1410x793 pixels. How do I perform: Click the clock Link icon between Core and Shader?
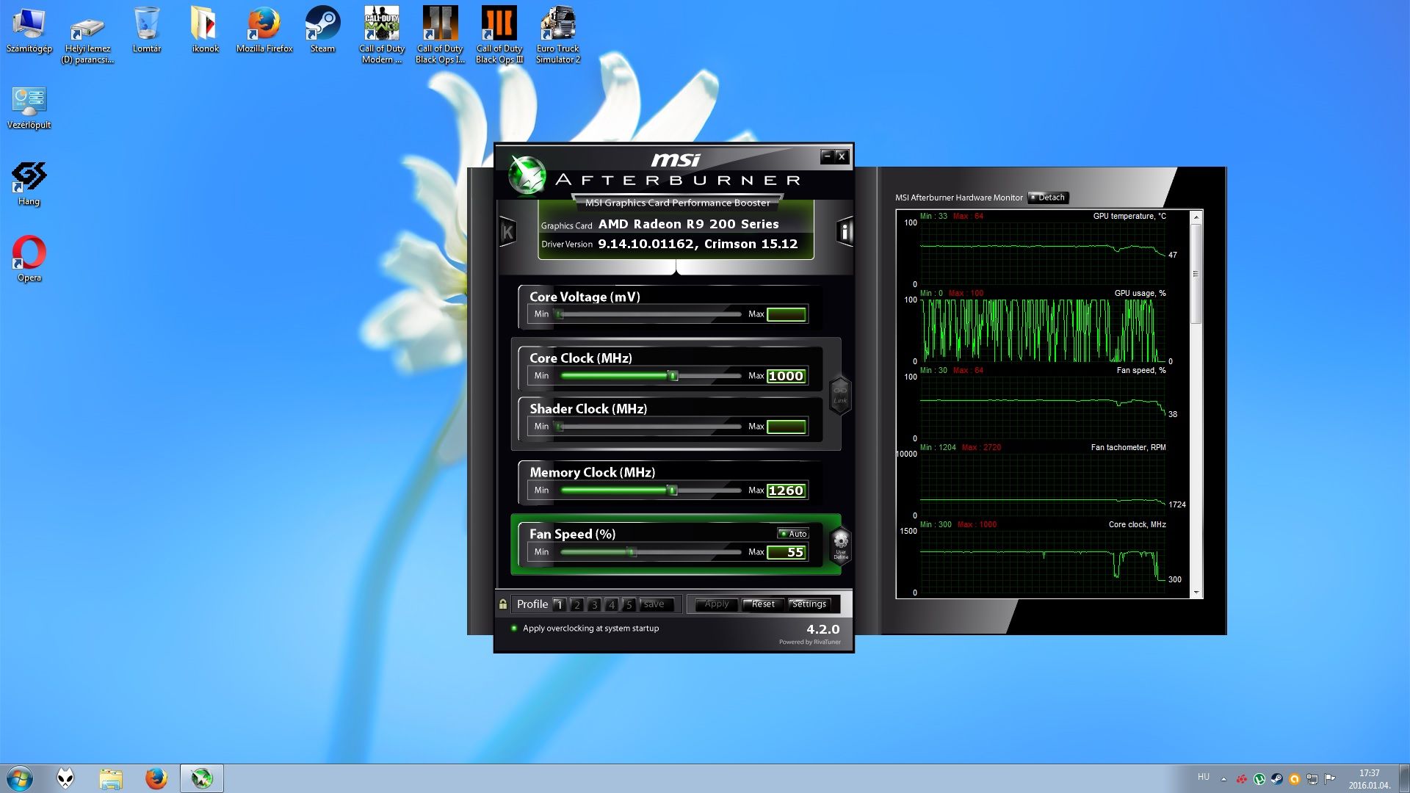839,395
